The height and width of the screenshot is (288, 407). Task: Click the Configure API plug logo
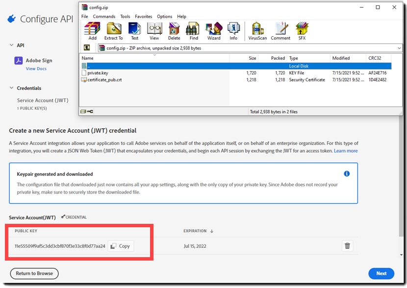click(x=12, y=19)
